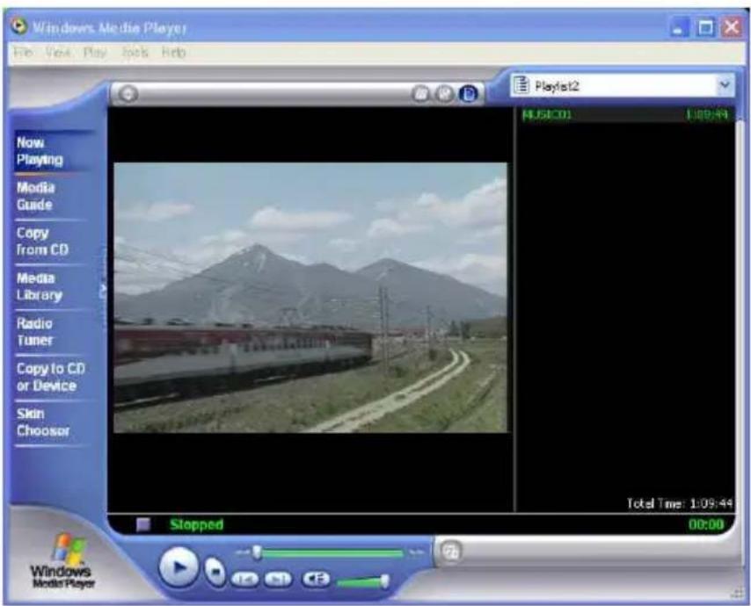Click the Total Time 1:09:44 text
Image resolution: width=751 pixels, height=606 pixels.
click(x=680, y=503)
